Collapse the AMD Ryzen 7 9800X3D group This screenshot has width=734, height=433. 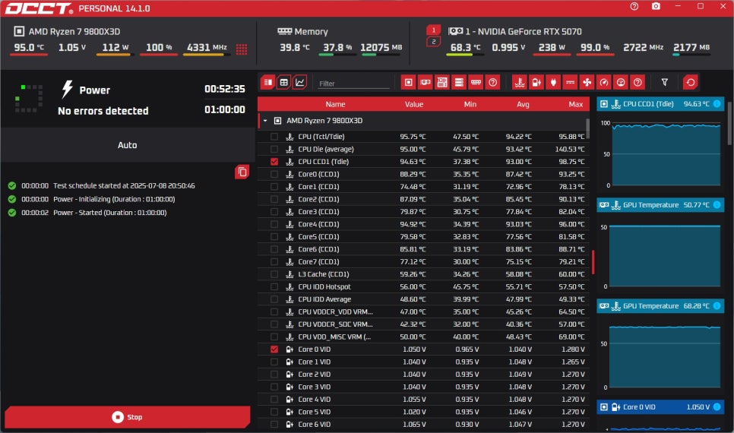click(265, 121)
